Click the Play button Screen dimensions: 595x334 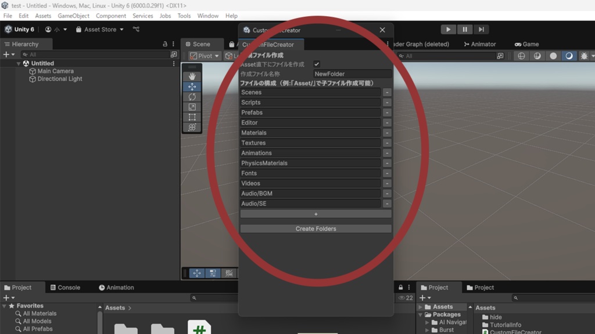pos(448,30)
